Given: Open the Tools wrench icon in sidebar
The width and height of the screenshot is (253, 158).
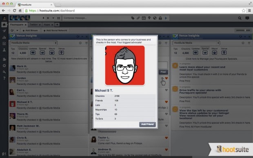Looking at the screenshot, I should (x=4, y=72).
